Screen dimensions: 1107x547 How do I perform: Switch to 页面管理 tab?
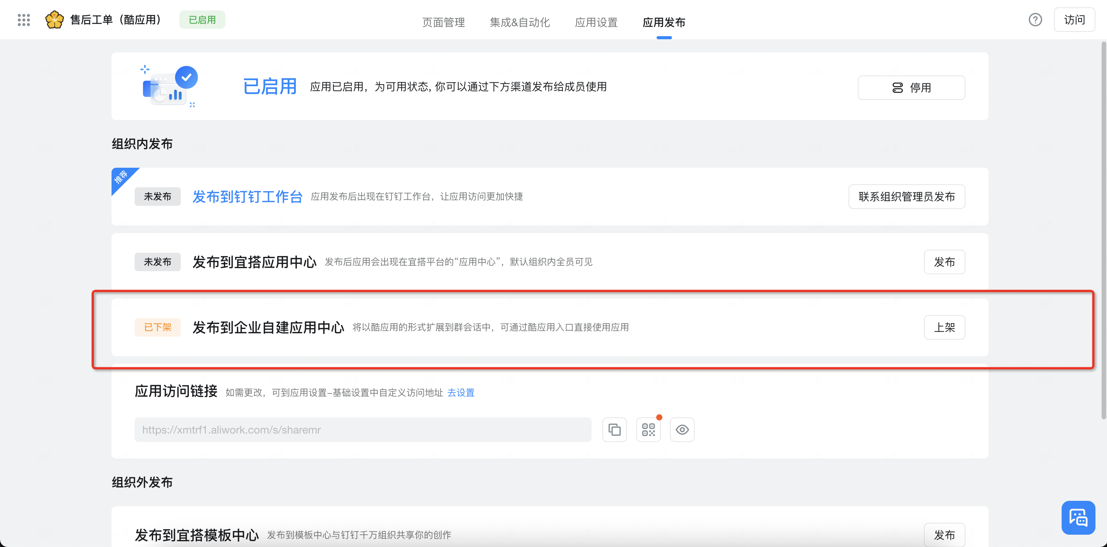pos(443,22)
